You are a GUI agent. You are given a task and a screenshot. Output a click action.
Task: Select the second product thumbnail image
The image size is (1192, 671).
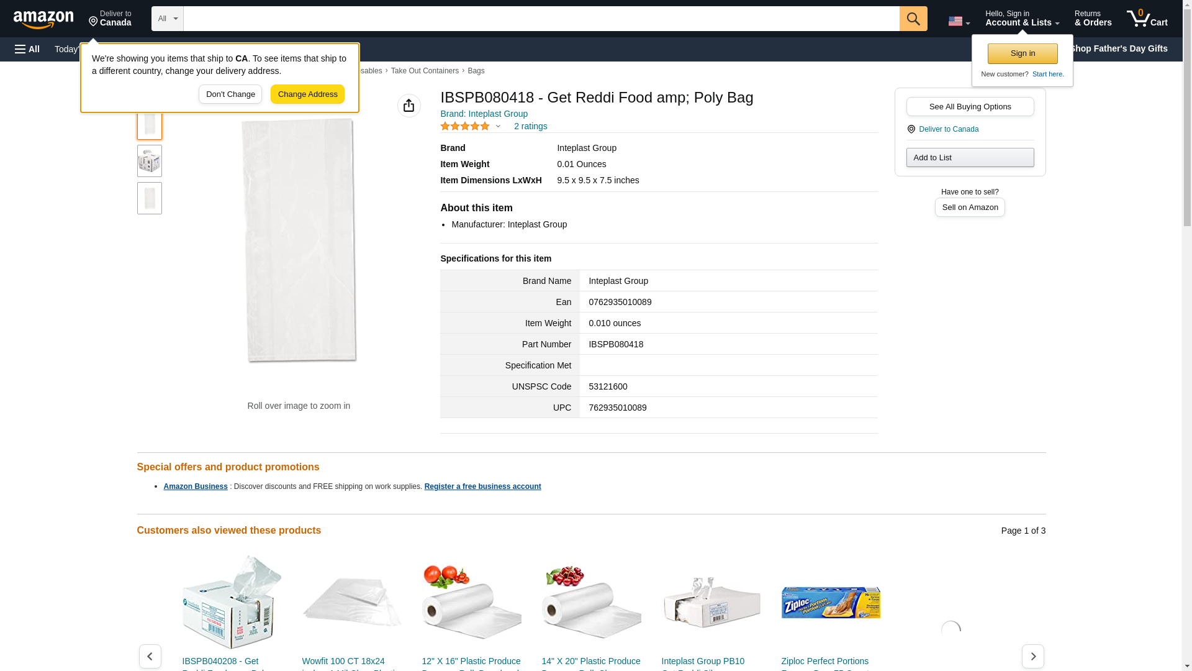149,161
